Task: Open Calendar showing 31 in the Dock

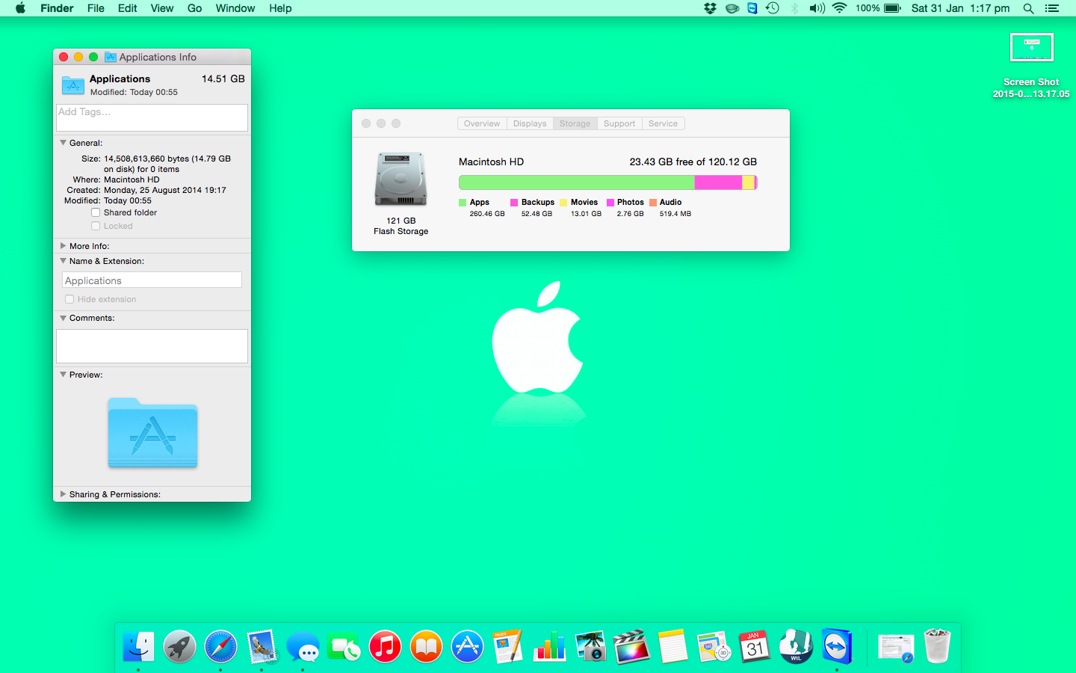Action: (x=755, y=647)
